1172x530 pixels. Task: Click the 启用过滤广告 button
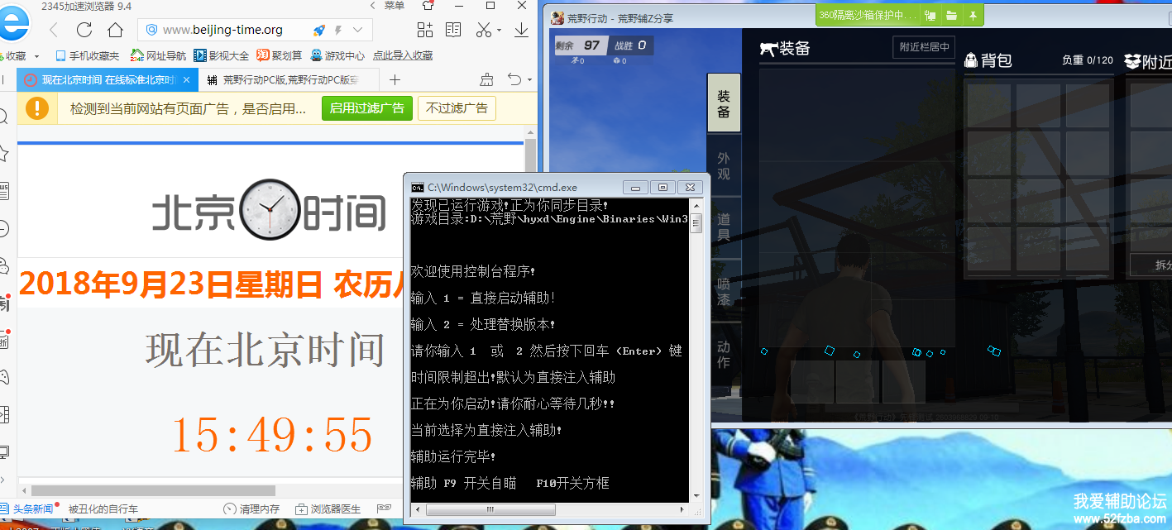pyautogui.click(x=367, y=108)
